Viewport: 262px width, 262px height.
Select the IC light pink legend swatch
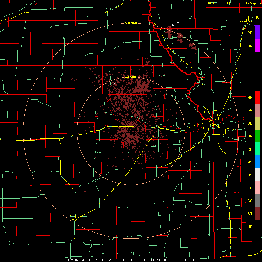point(257,188)
